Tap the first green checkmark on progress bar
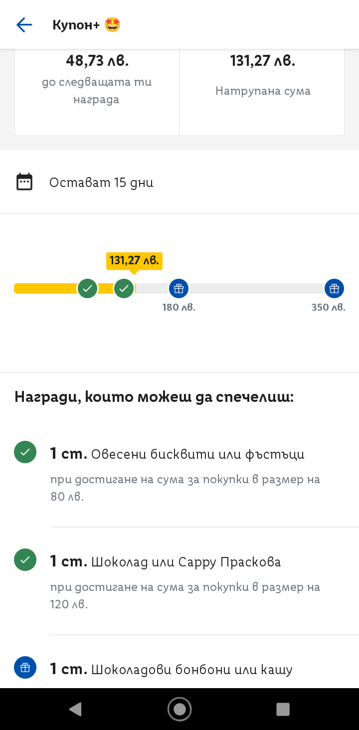The image size is (359, 730). click(x=87, y=288)
